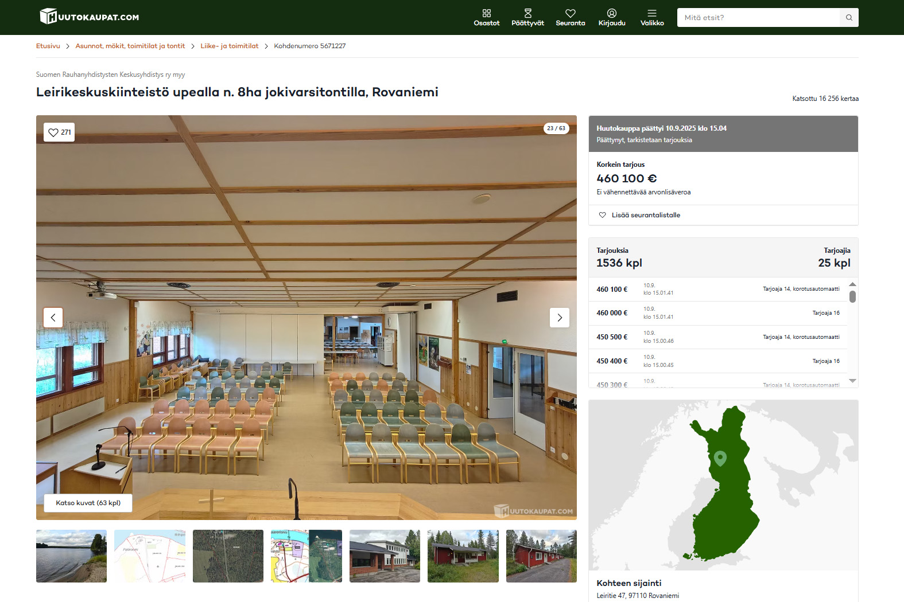Viewport: 904px width, 602px height.
Task: Select the 460 000 € bid row
Action: pos(718,313)
